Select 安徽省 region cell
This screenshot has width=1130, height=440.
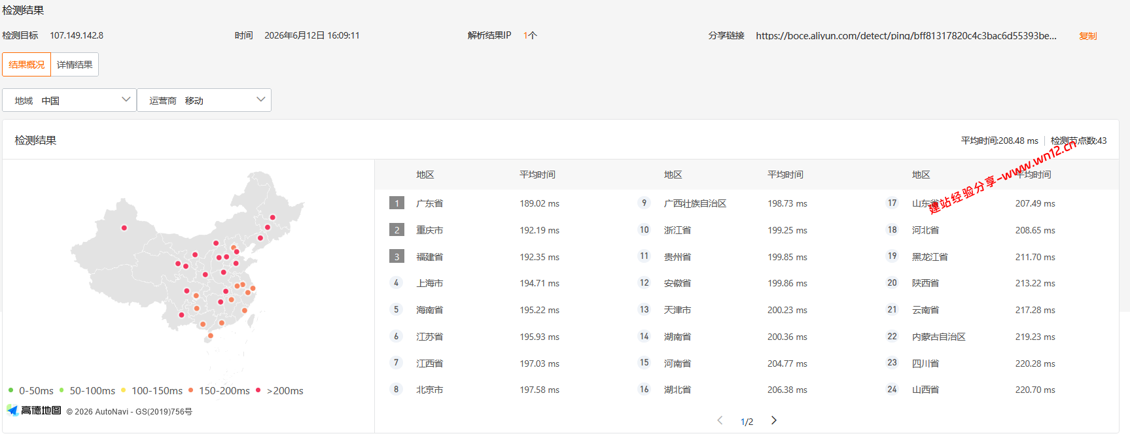click(677, 283)
